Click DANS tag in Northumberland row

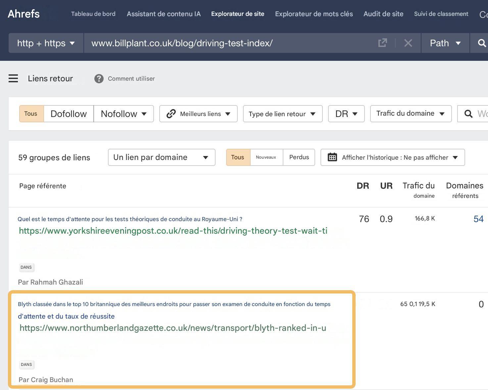26,365
